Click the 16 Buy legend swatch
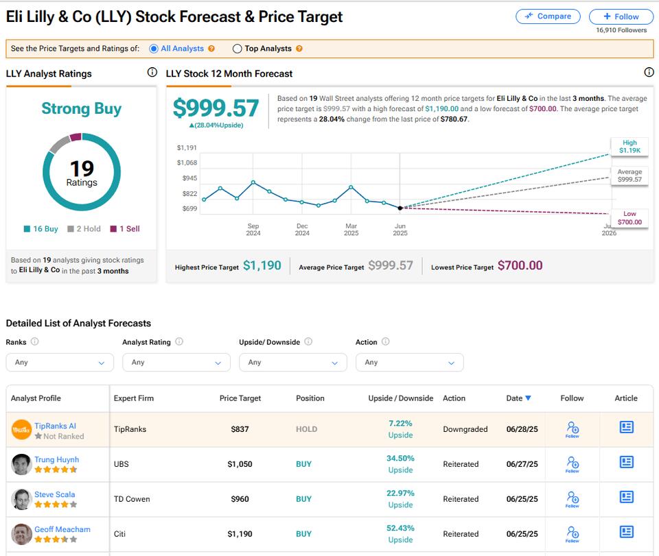The width and height of the screenshot is (659, 556). coord(27,229)
